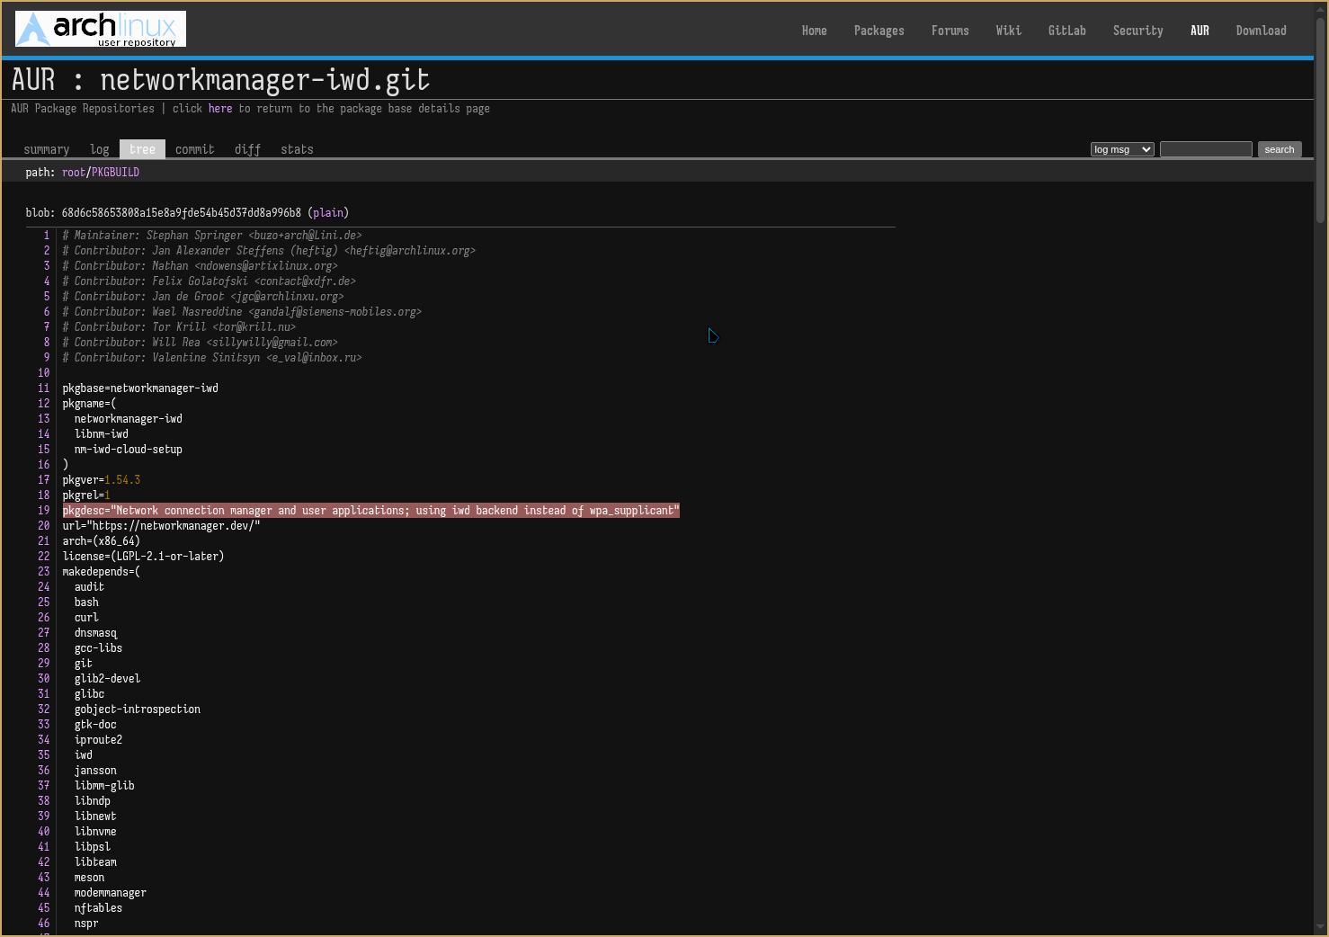This screenshot has width=1329, height=937.
Task: Click the 'nm-iwd-cloud-setup' package name line
Action: [x=129, y=450]
